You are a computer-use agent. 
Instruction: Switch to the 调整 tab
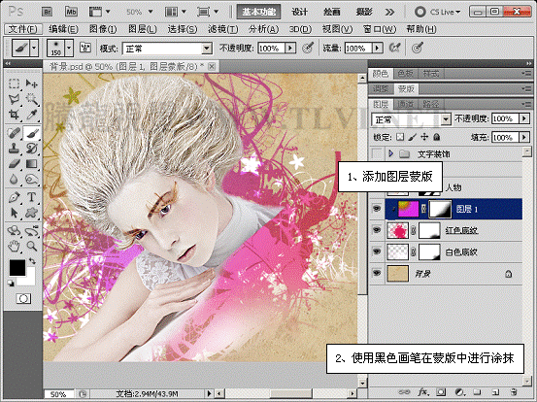click(x=381, y=89)
